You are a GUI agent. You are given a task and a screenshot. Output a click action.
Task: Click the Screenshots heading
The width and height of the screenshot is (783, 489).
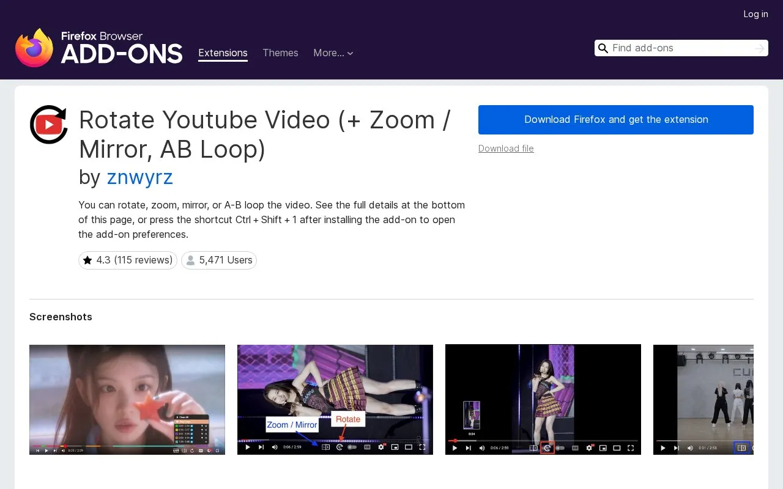(61, 317)
